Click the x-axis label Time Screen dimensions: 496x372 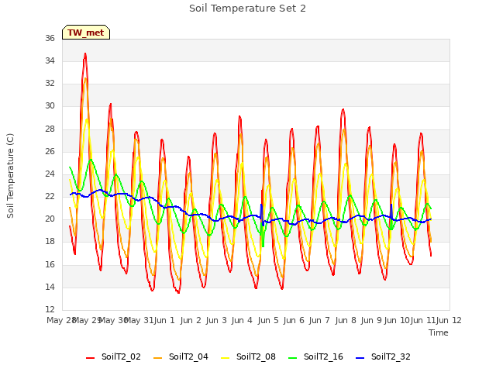click(x=438, y=332)
